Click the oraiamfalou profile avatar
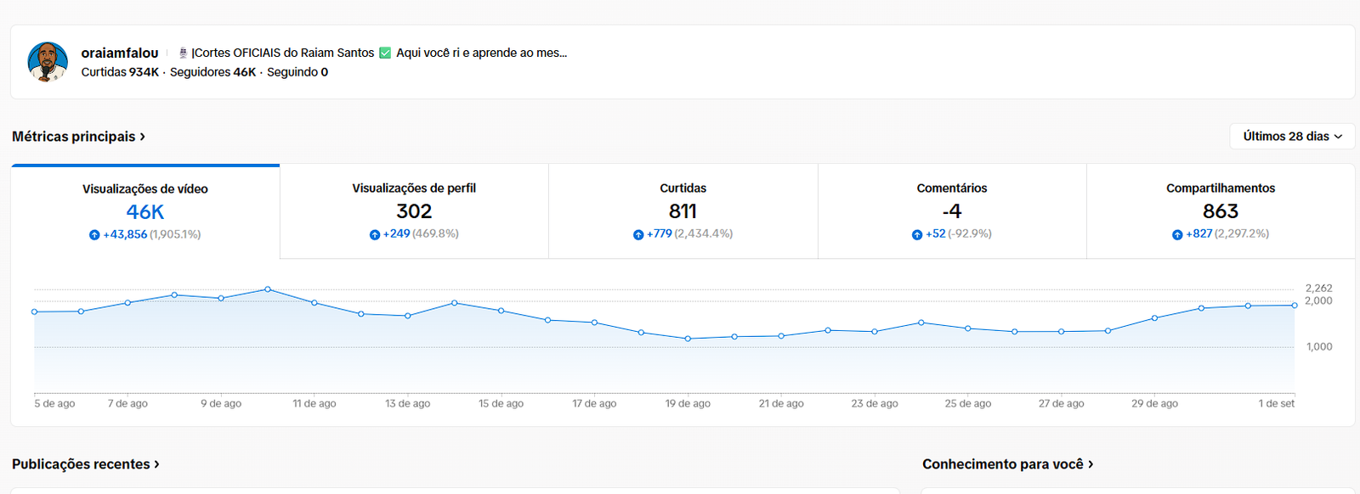Screen dimensions: 1360x494 (x=48, y=62)
